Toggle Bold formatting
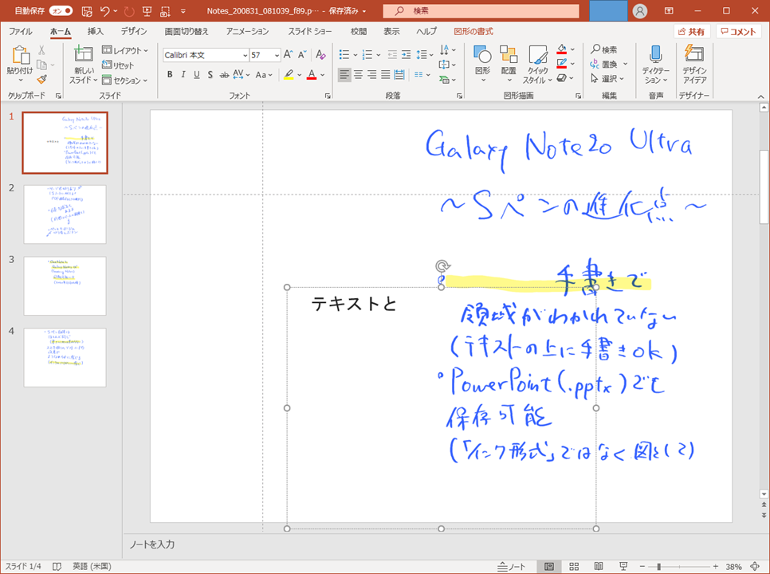This screenshot has height=574, width=770. 170,75
